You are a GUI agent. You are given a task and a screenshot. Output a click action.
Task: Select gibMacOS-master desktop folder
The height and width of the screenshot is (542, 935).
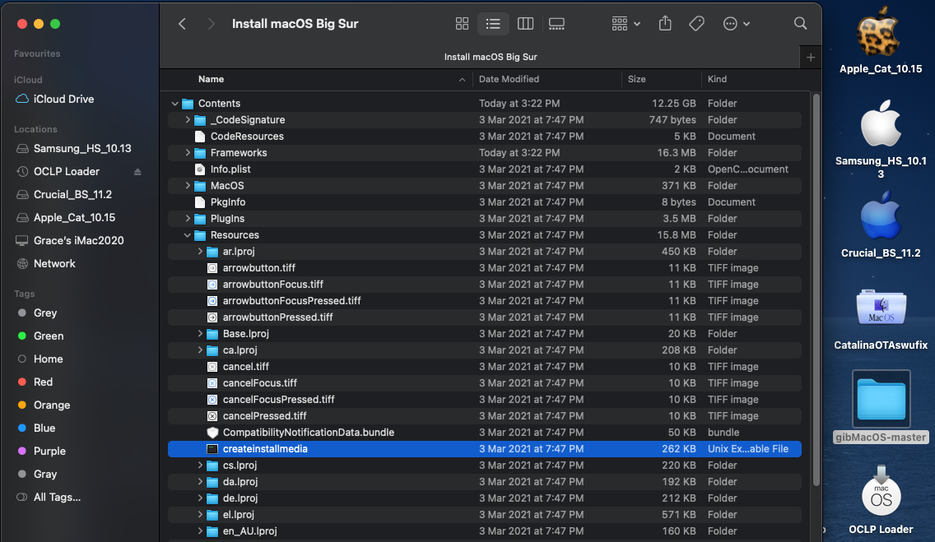point(881,400)
